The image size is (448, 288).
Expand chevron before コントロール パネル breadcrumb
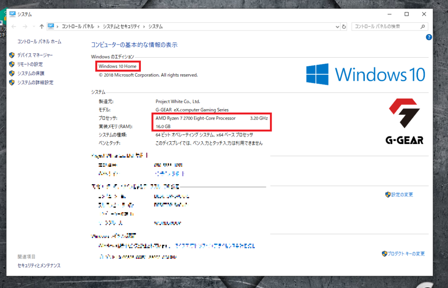(x=57, y=27)
